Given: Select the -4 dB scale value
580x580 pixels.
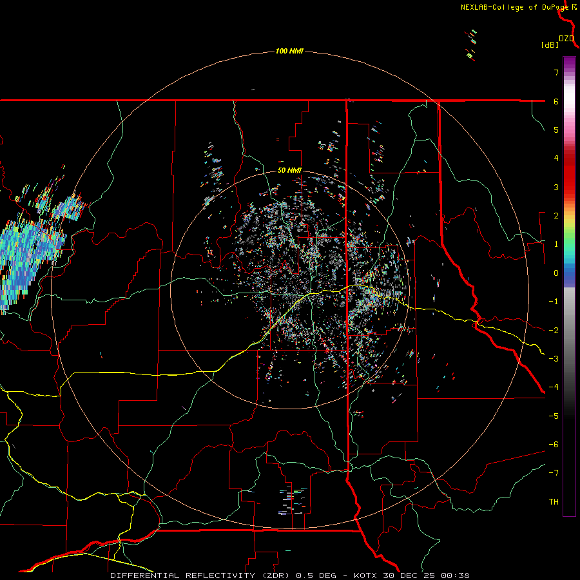Looking at the screenshot, I should [554, 387].
